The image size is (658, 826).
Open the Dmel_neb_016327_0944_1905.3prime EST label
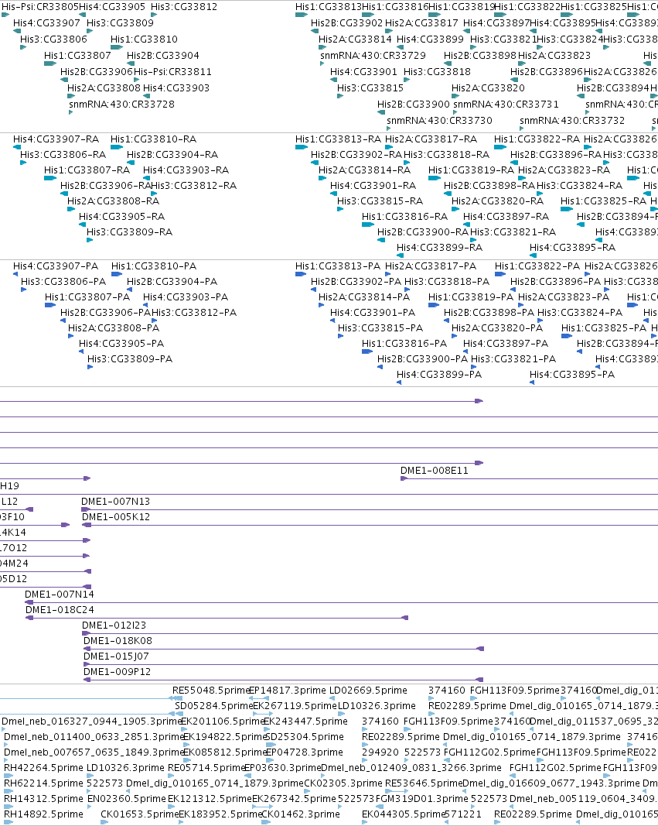tap(92, 721)
